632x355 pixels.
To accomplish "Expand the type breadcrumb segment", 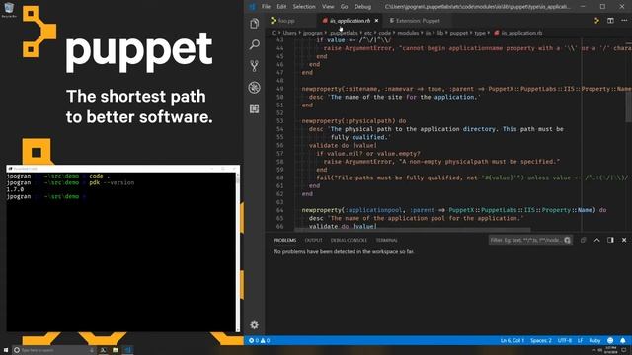I will coord(480,33).
